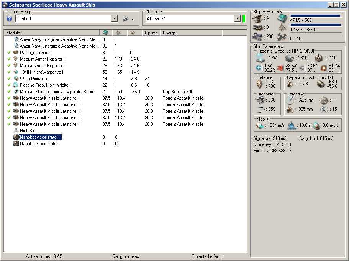Screen dimensions: 349x261
Task: Click the structure hitpoints icon showing 2110
Action: [318, 58]
